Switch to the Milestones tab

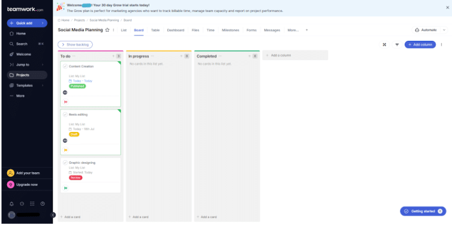pos(230,30)
